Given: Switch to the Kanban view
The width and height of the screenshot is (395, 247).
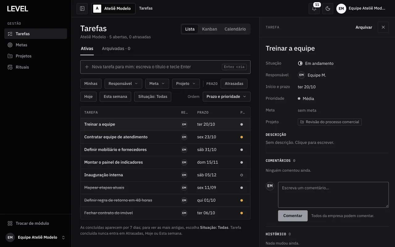Looking at the screenshot, I should pyautogui.click(x=210, y=29).
